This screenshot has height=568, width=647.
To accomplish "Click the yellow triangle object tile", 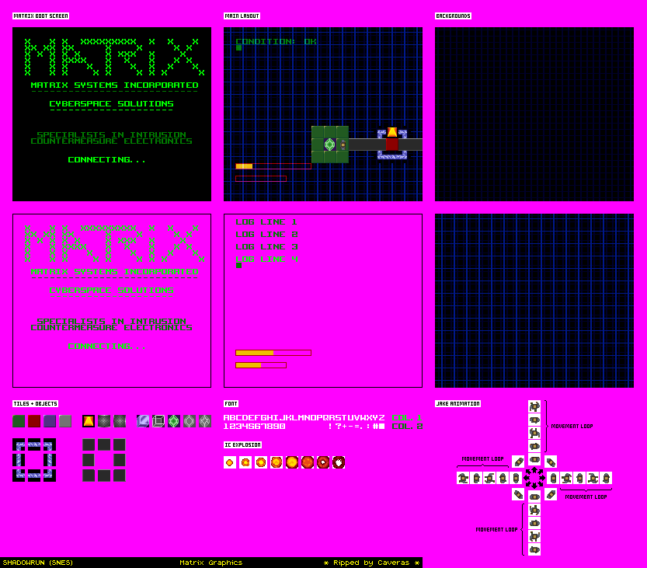I will click(x=89, y=421).
